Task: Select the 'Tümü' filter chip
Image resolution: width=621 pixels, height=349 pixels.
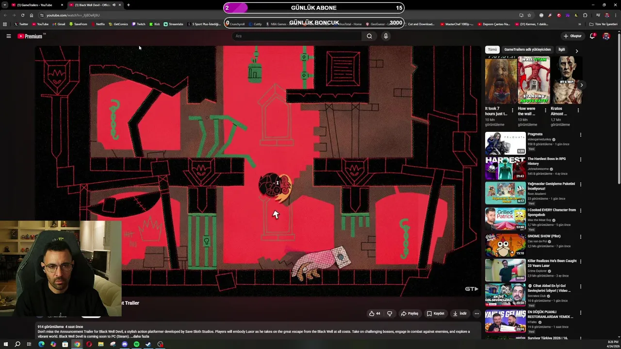Action: pos(492,49)
